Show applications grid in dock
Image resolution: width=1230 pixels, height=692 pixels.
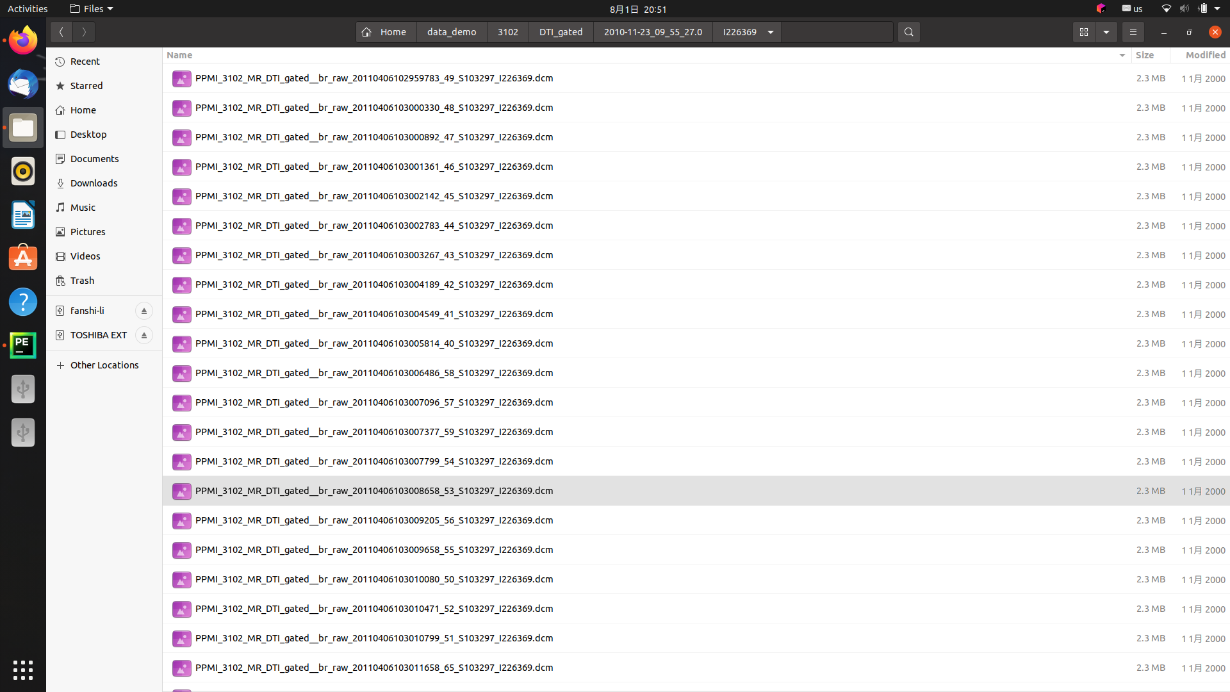click(23, 670)
